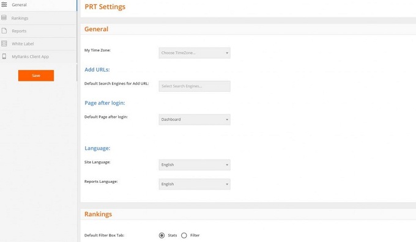Click the My Time Zone label
Image resolution: width=416 pixels, height=242 pixels.
pos(97,50)
